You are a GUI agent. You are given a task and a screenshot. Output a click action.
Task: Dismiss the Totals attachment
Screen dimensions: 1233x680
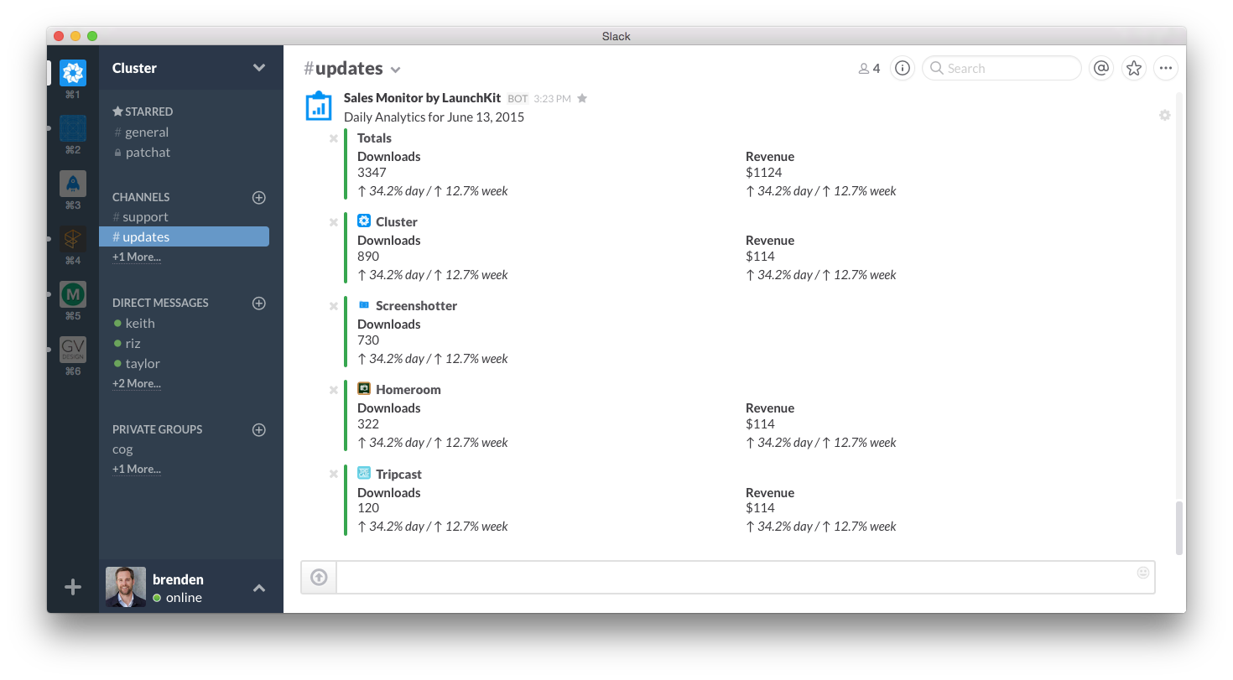tap(334, 138)
